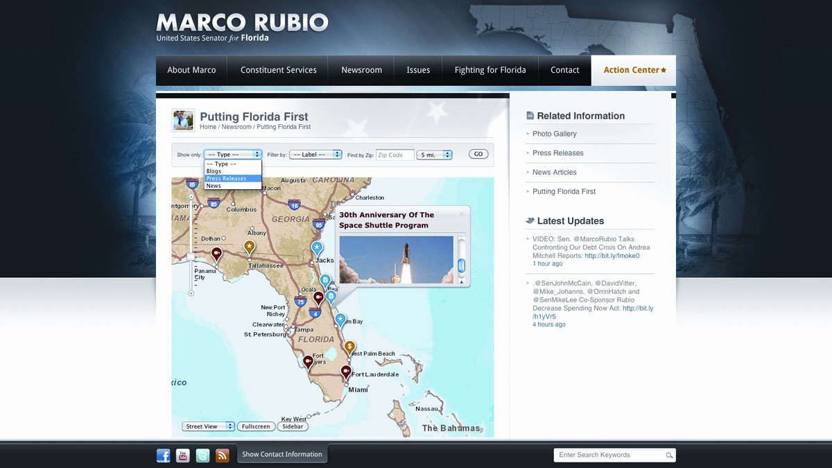Open the Press Releases sidebar link

tap(558, 153)
